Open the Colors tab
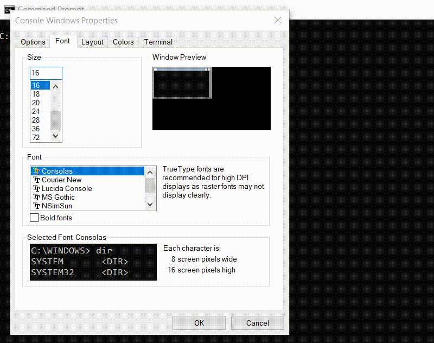434x343 pixels. coord(123,42)
